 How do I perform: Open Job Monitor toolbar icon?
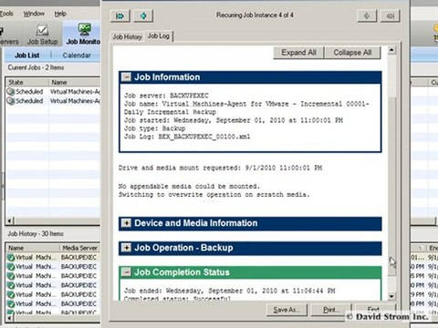coord(83,35)
